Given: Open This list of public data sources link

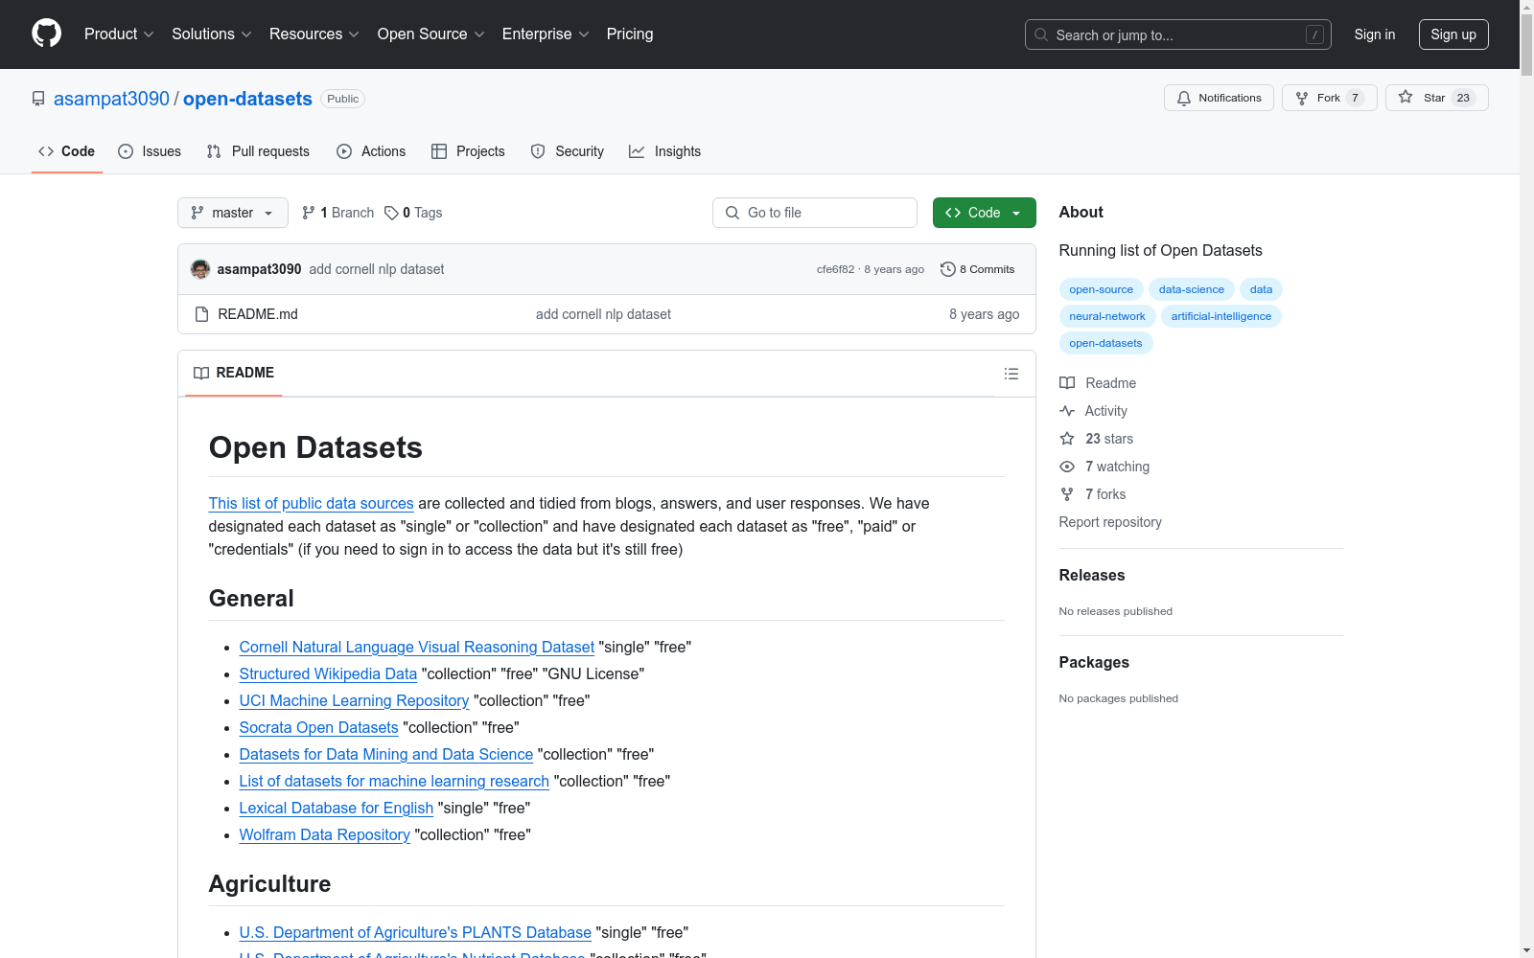Looking at the screenshot, I should [x=312, y=503].
